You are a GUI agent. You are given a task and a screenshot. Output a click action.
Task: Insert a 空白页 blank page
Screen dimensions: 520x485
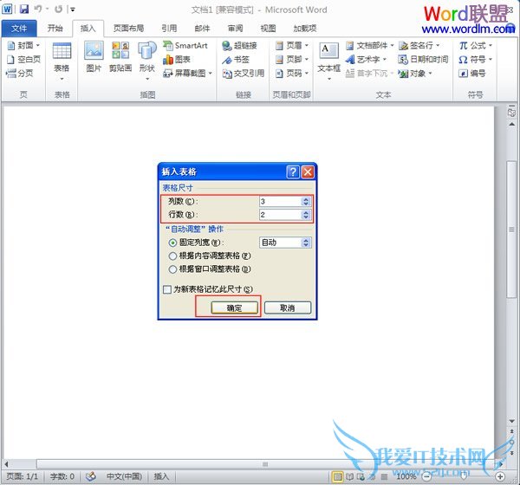[x=23, y=60]
